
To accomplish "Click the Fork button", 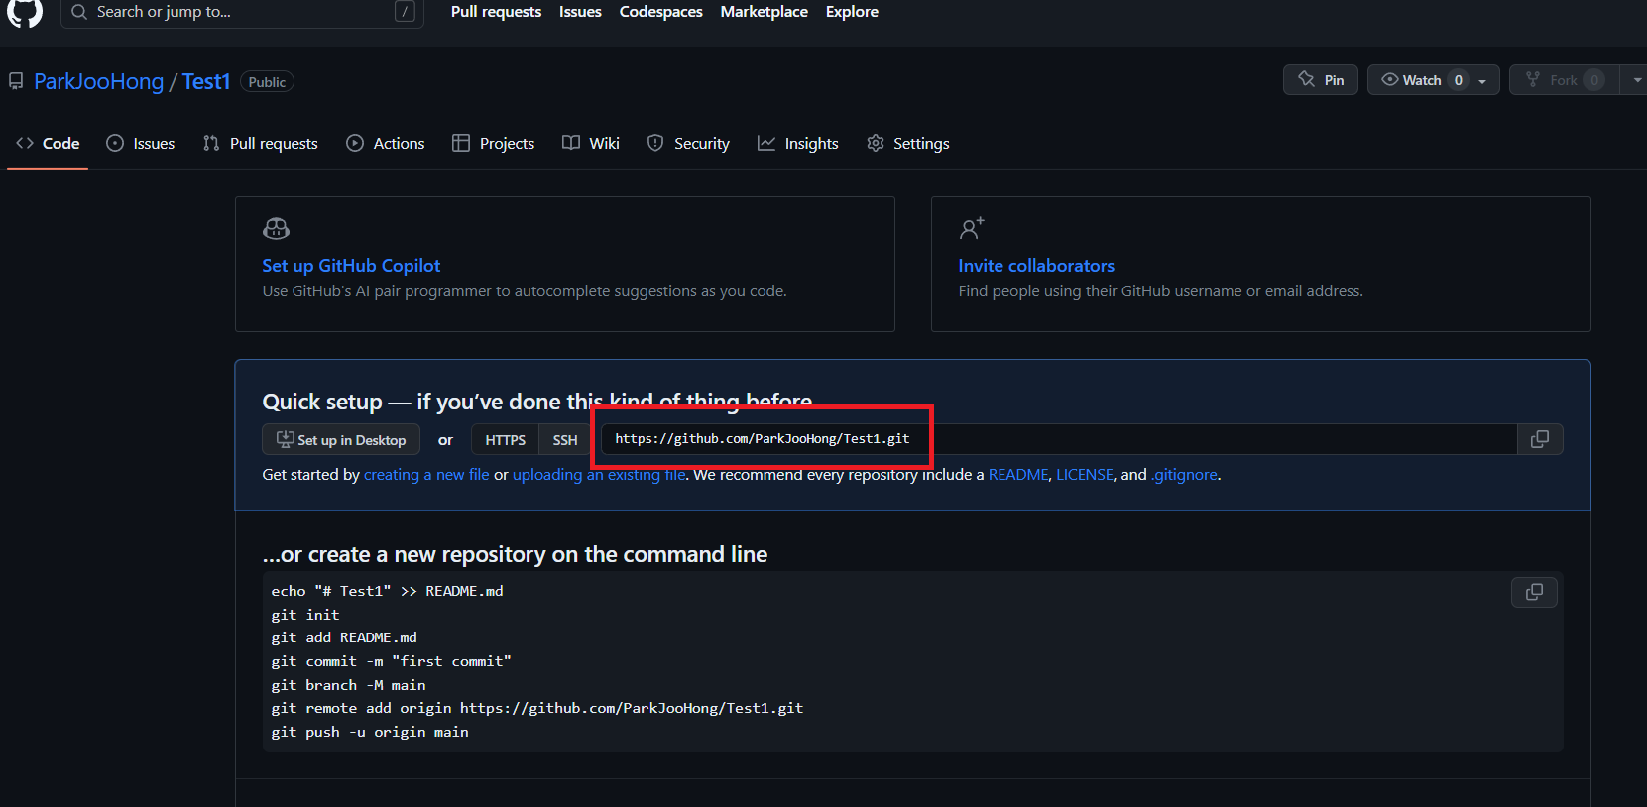I will pos(1564,80).
